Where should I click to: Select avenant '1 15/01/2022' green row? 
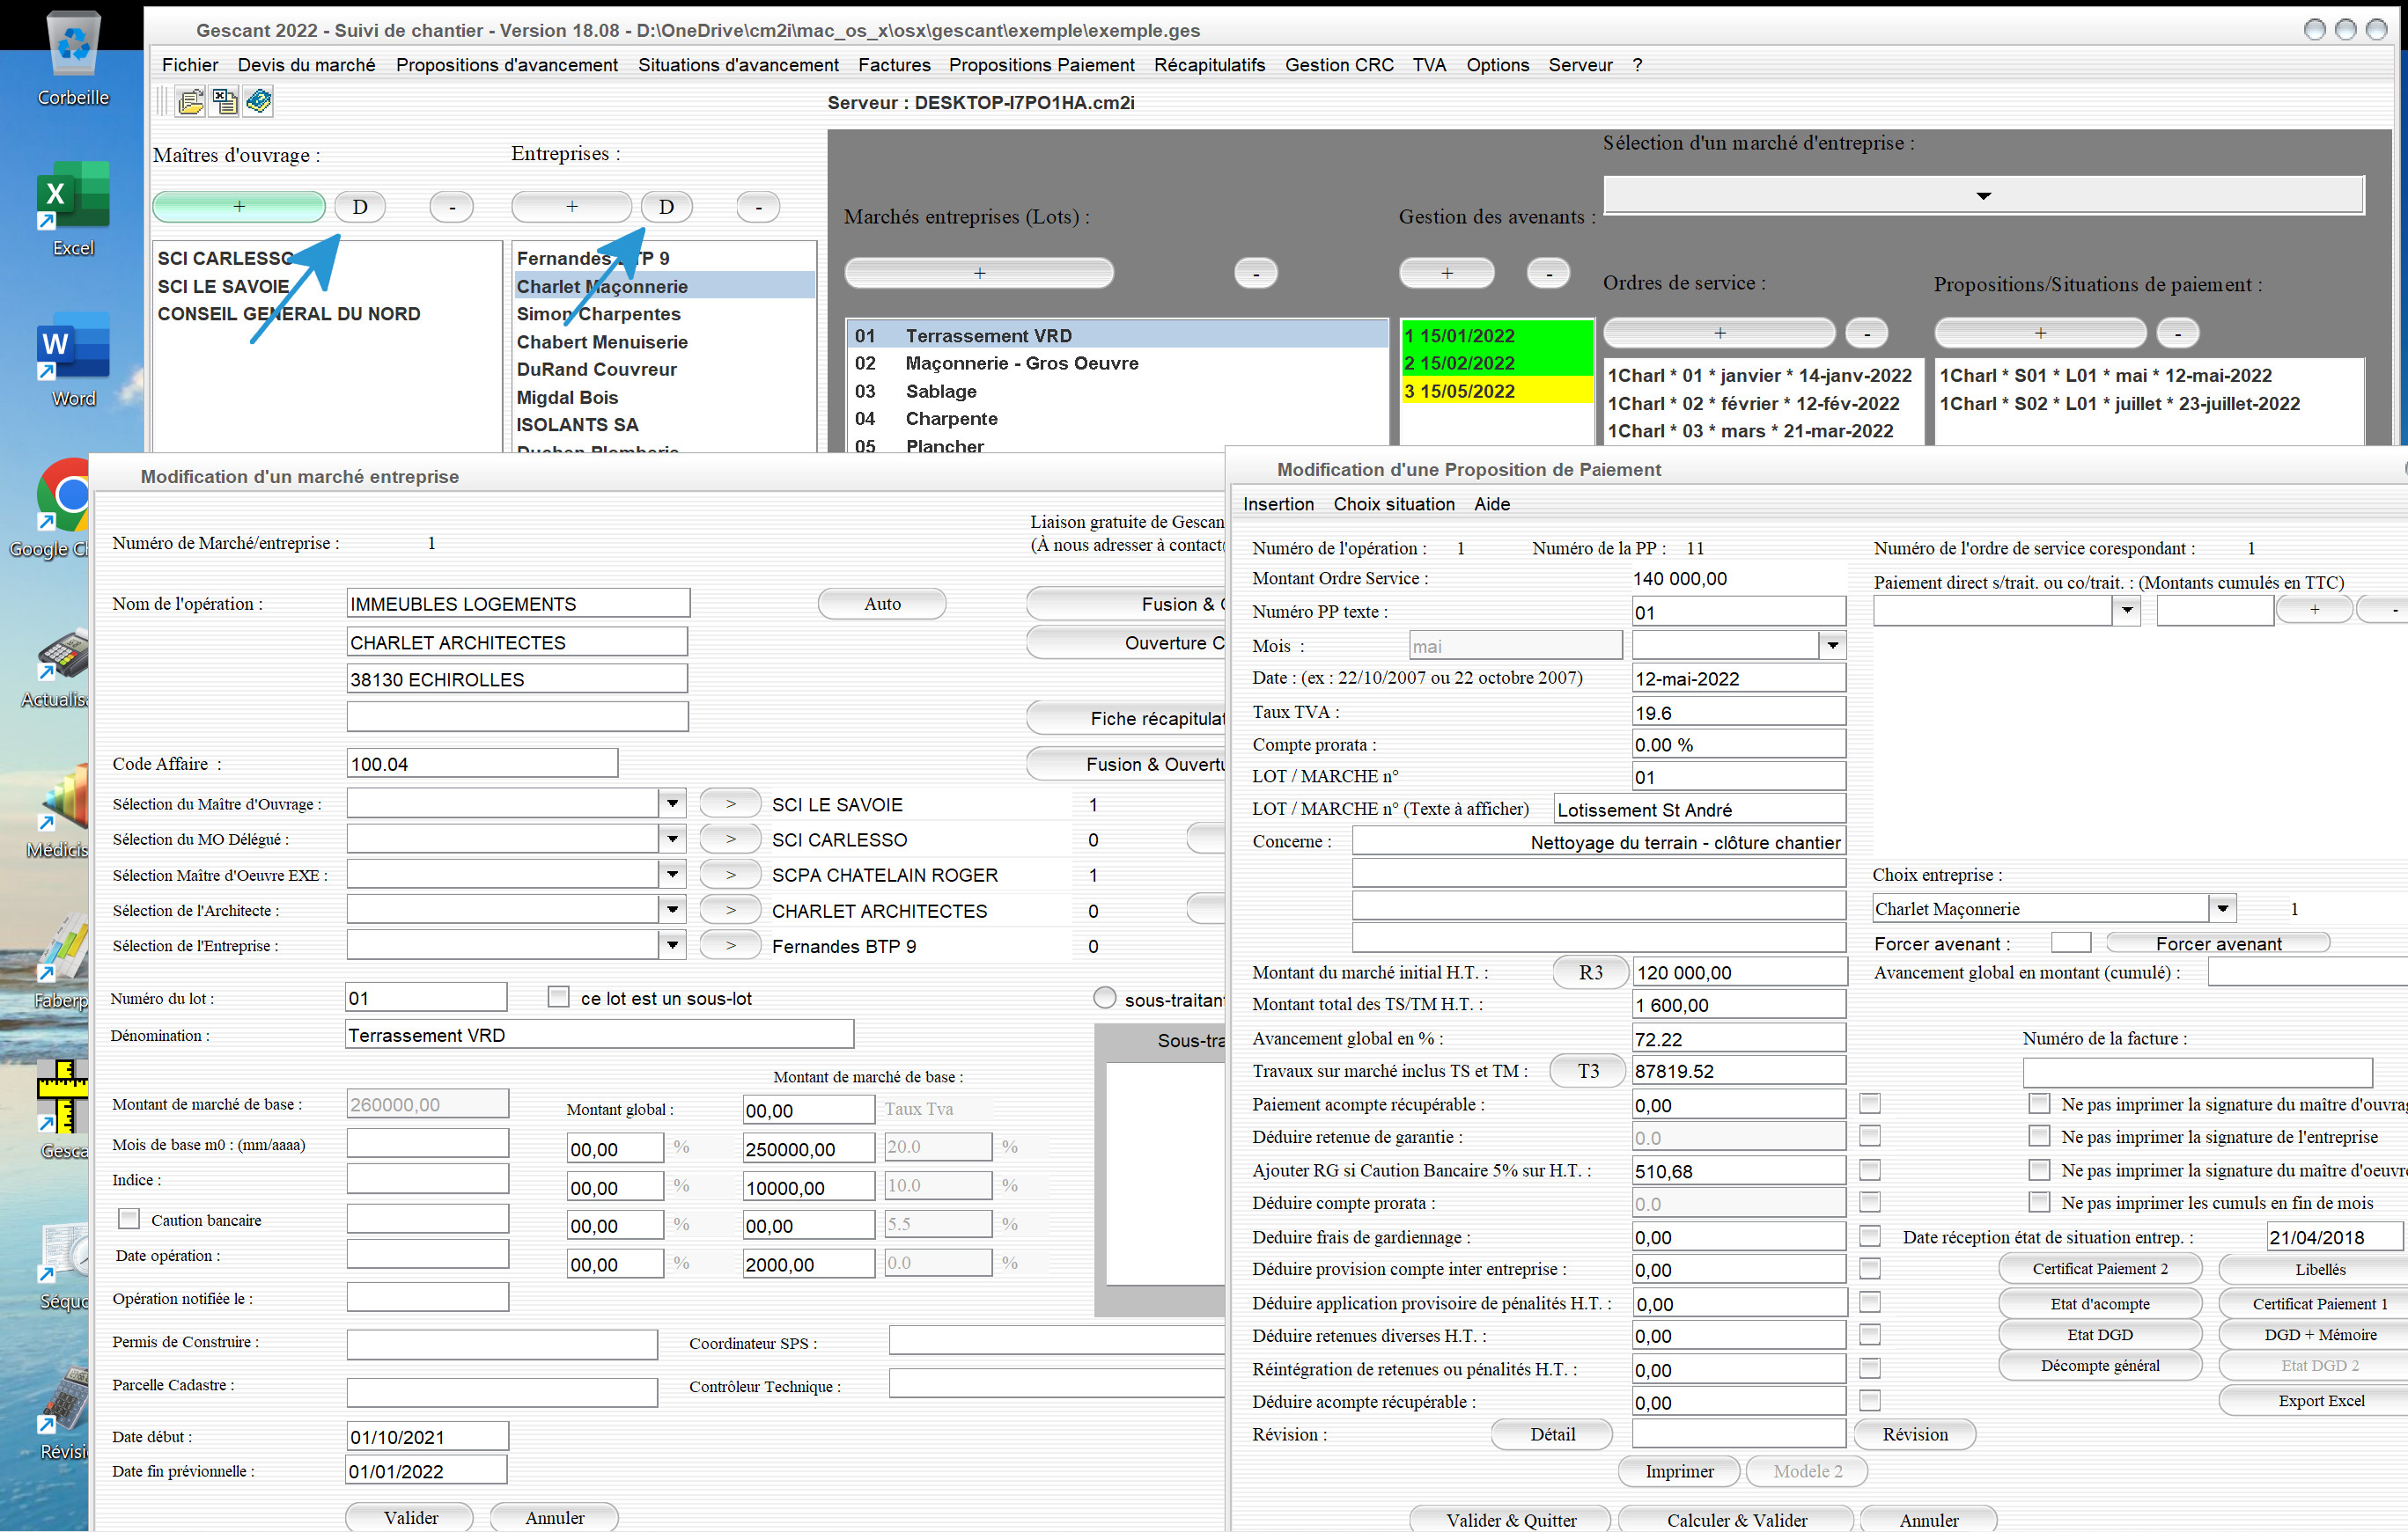(x=1497, y=336)
